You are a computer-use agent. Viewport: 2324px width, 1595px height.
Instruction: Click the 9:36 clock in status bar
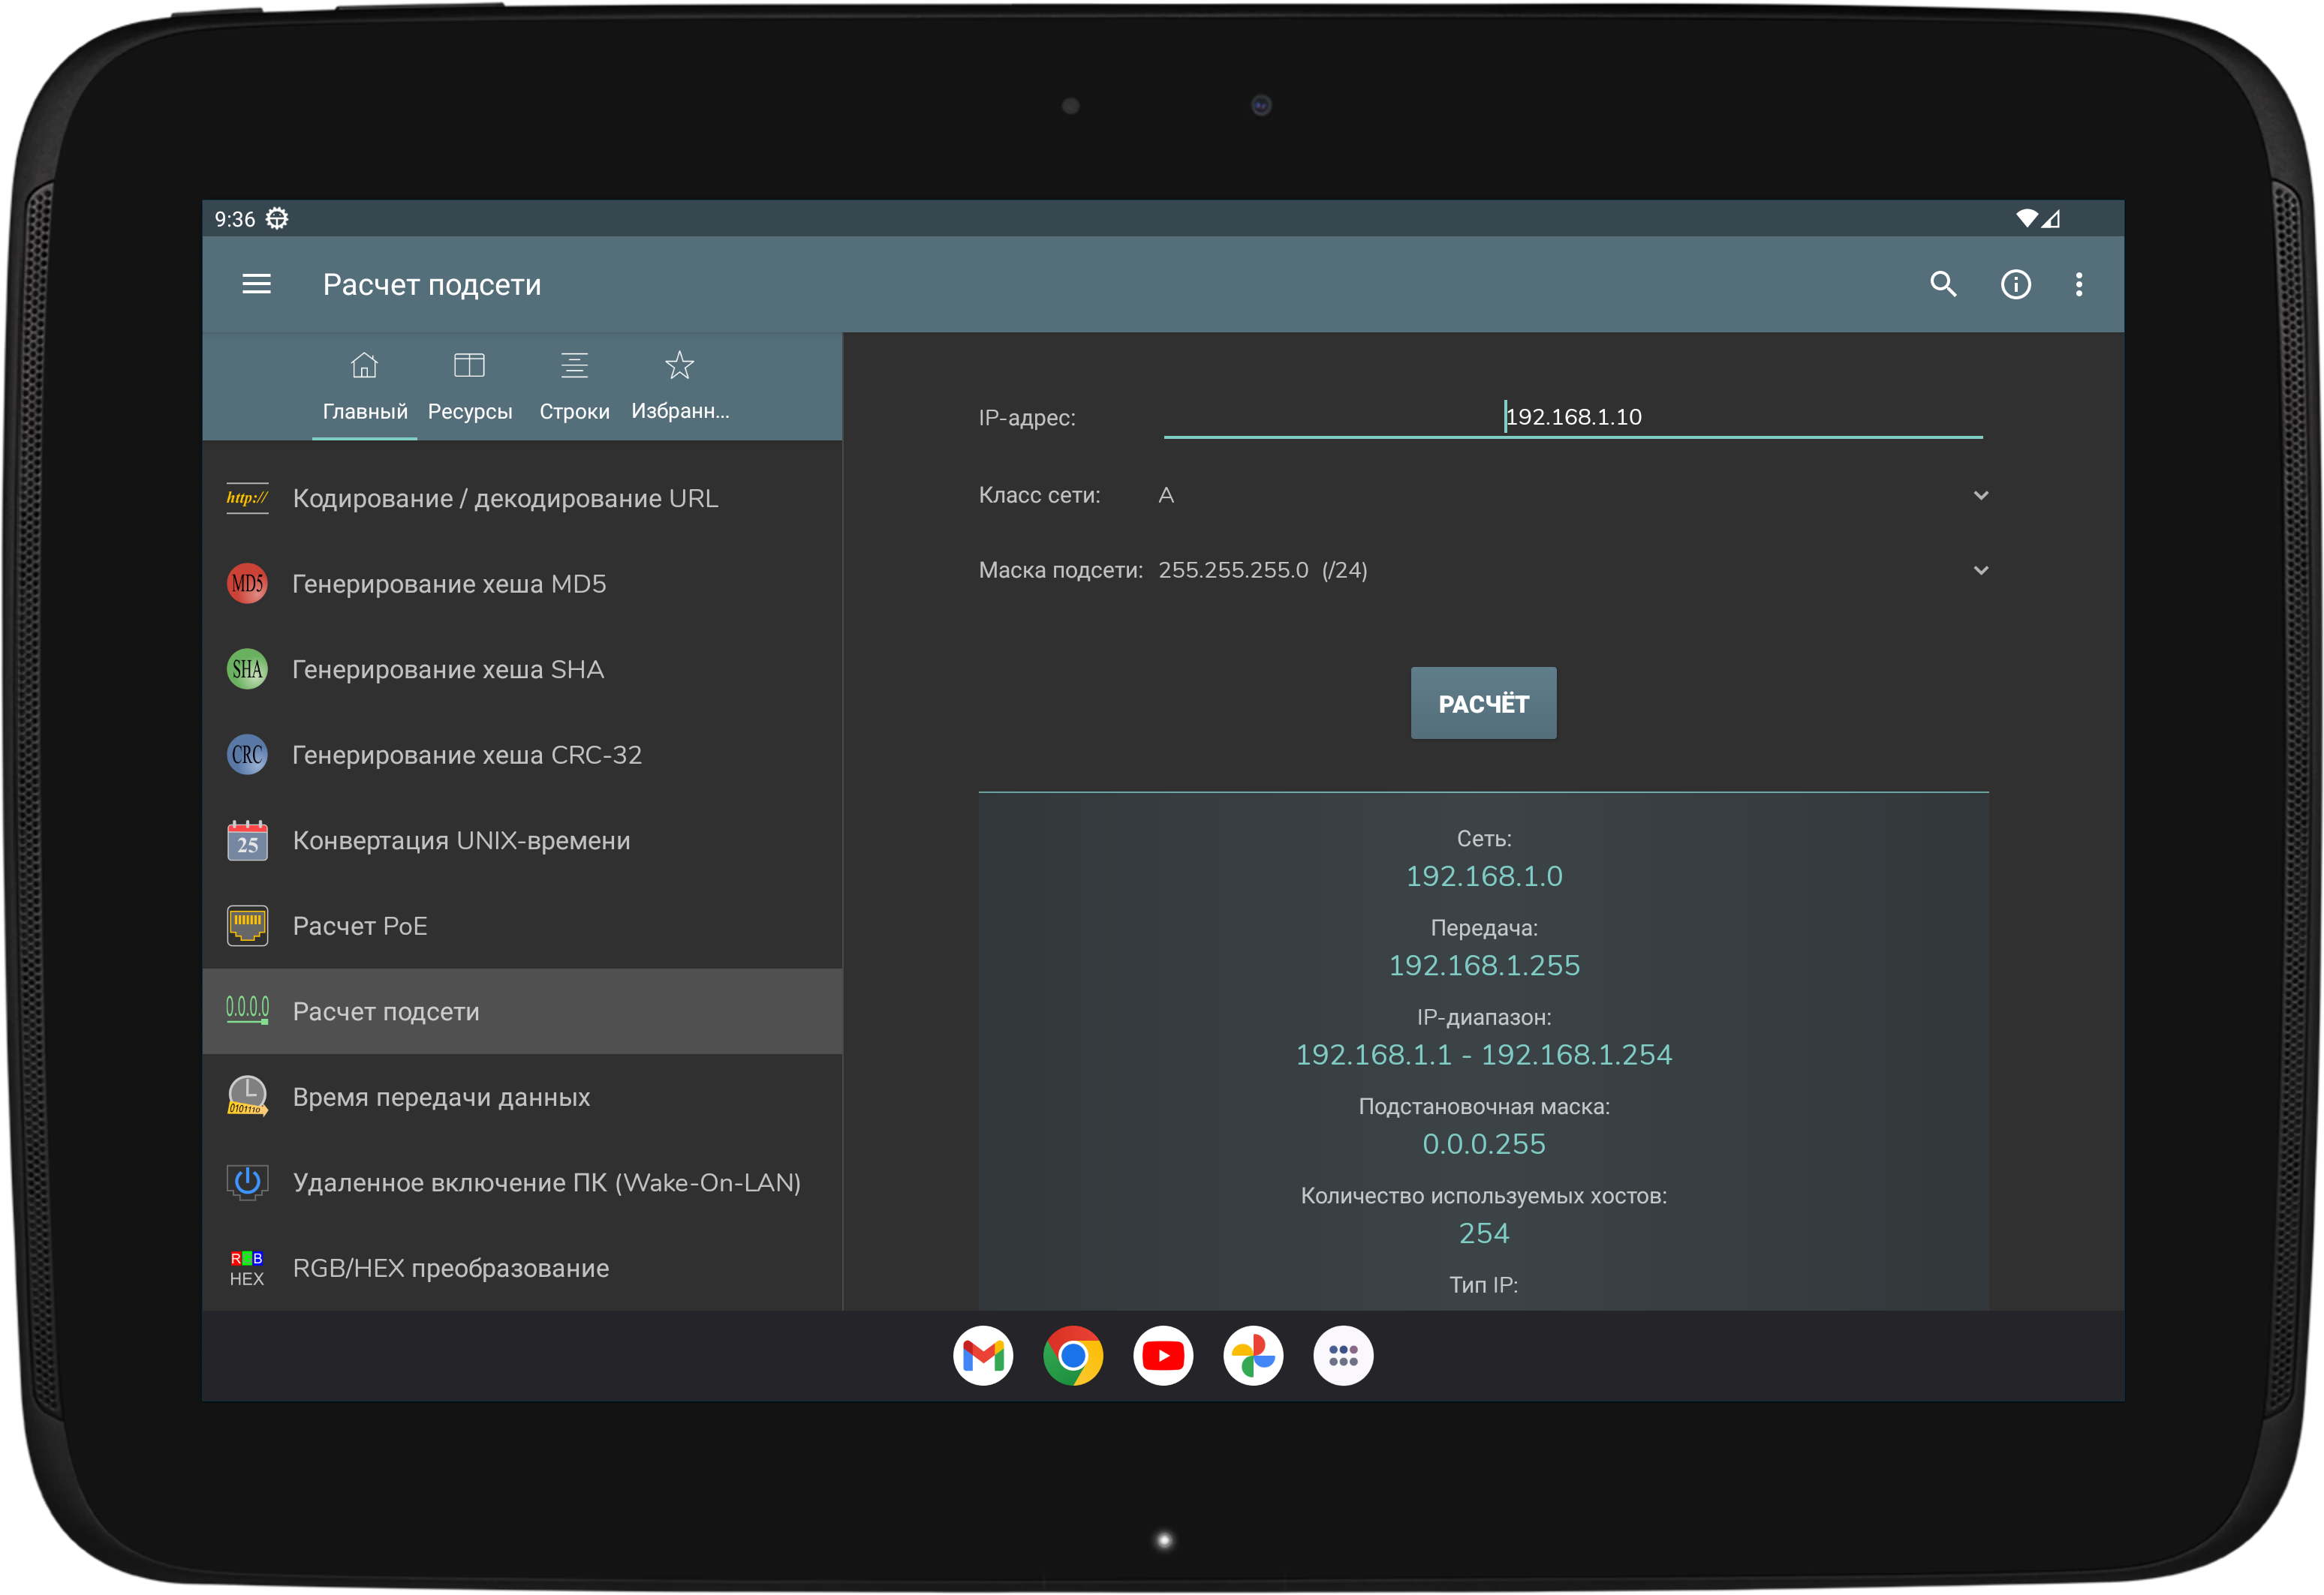tap(235, 219)
